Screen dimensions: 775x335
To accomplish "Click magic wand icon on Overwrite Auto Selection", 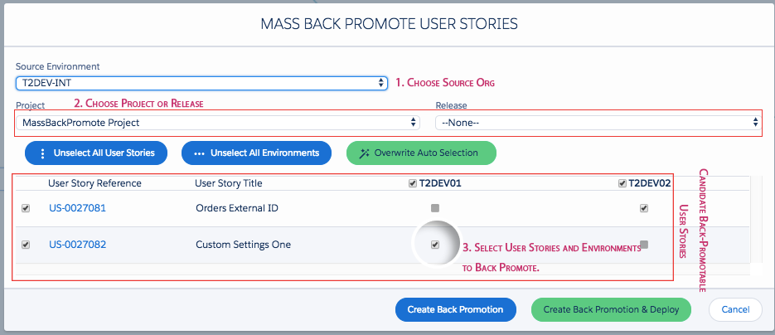I will 364,153.
